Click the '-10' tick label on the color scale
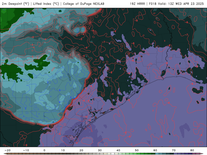 [26, 150]
